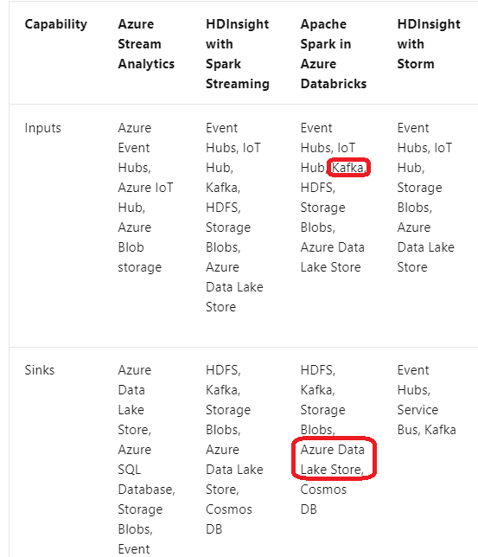
Task: Click the Inputs row label
Action: click(42, 128)
